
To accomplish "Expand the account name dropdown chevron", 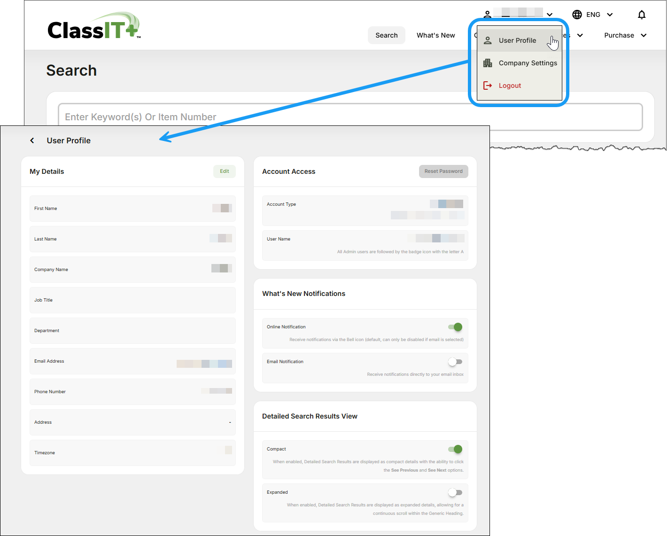I will [549, 15].
